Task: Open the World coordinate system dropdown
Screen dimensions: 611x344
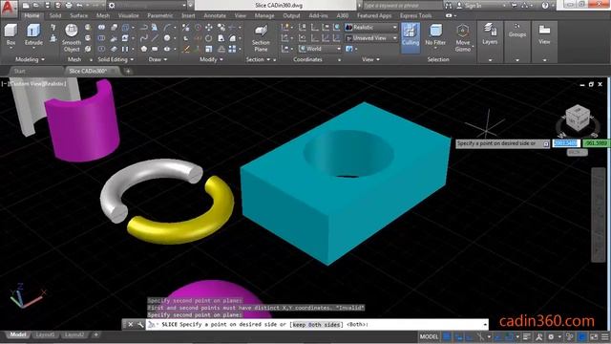Action: 320,49
